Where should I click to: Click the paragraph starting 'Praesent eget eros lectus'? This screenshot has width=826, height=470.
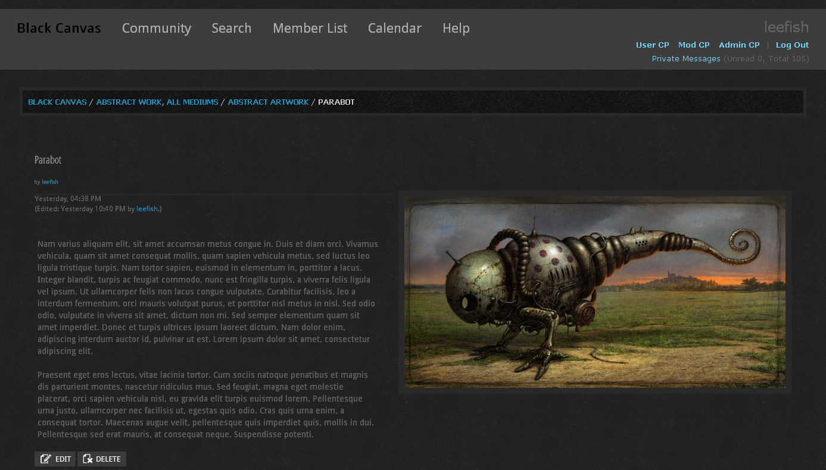pos(206,405)
